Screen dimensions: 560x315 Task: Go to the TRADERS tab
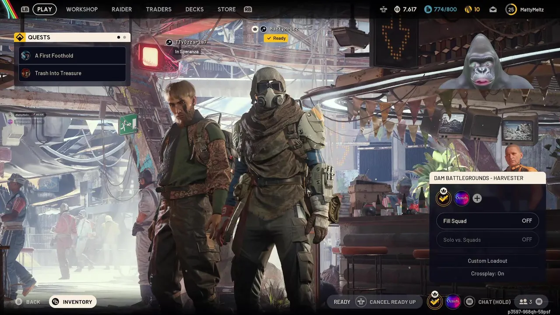point(158,9)
